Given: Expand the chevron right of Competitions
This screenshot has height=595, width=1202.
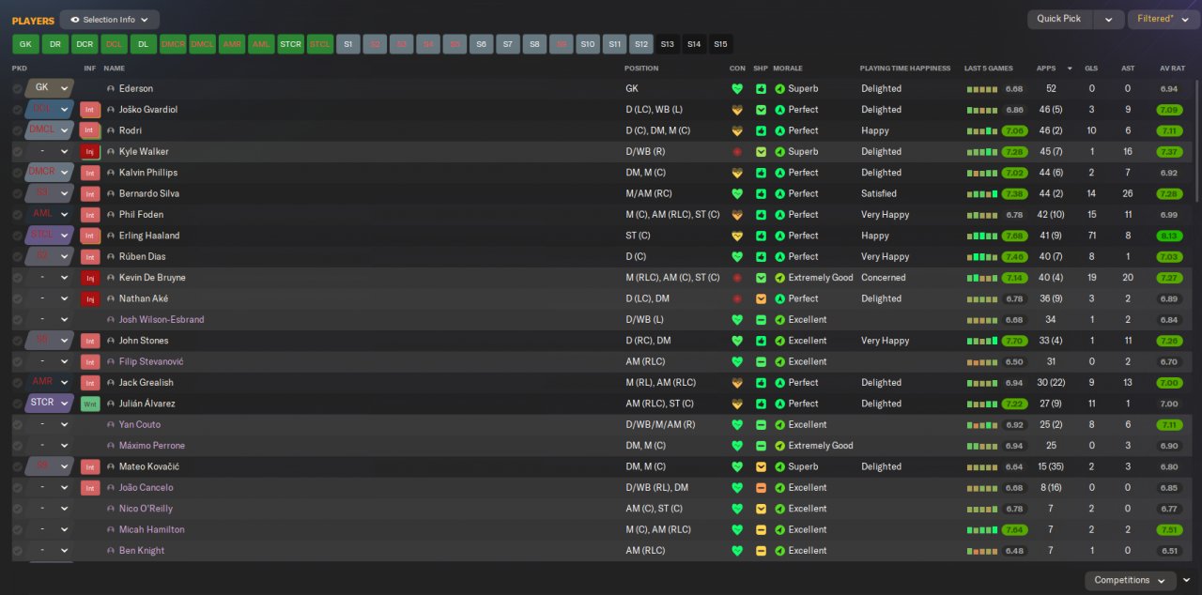Looking at the screenshot, I should coord(1186,581).
